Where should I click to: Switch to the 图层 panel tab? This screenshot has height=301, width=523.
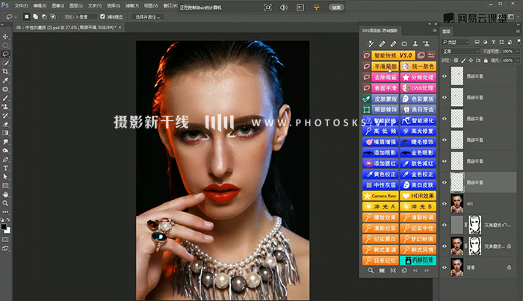[446, 31]
